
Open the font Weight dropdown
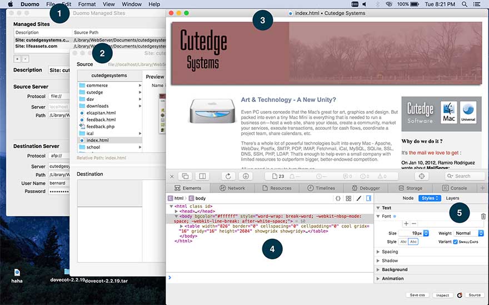[x=468, y=233]
